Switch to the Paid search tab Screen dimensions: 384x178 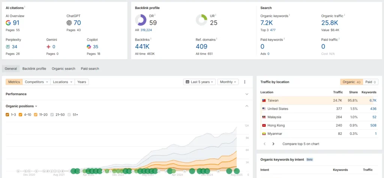(90, 69)
